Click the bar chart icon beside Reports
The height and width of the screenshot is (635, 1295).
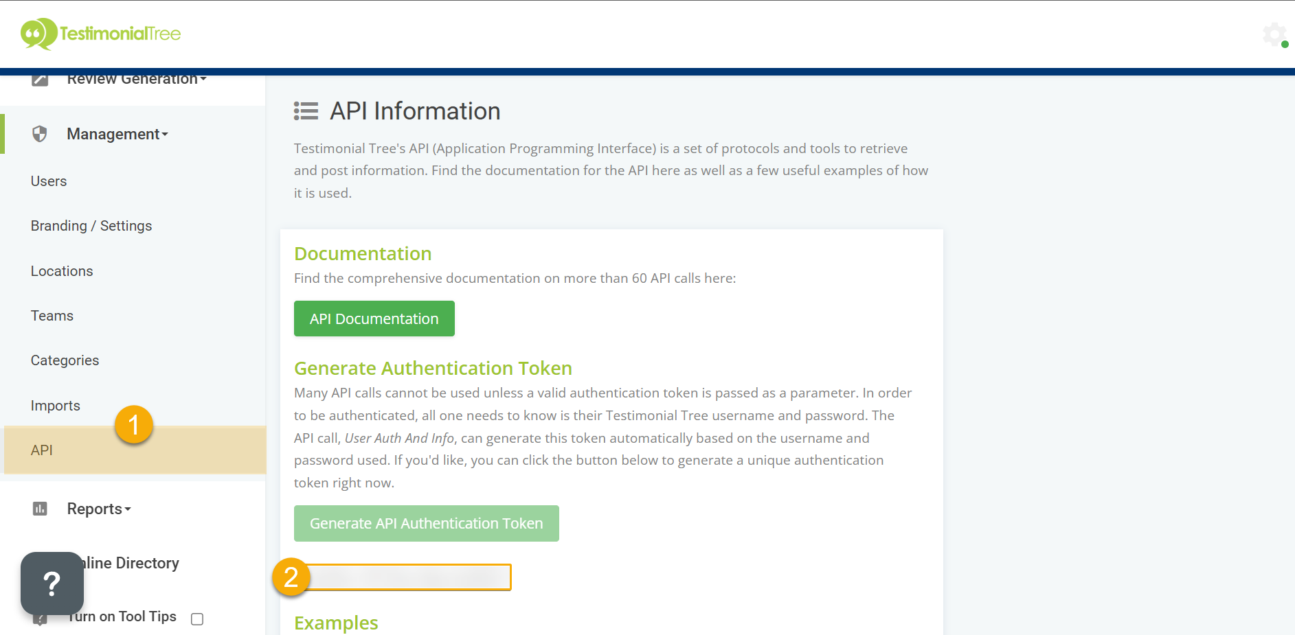(x=41, y=508)
